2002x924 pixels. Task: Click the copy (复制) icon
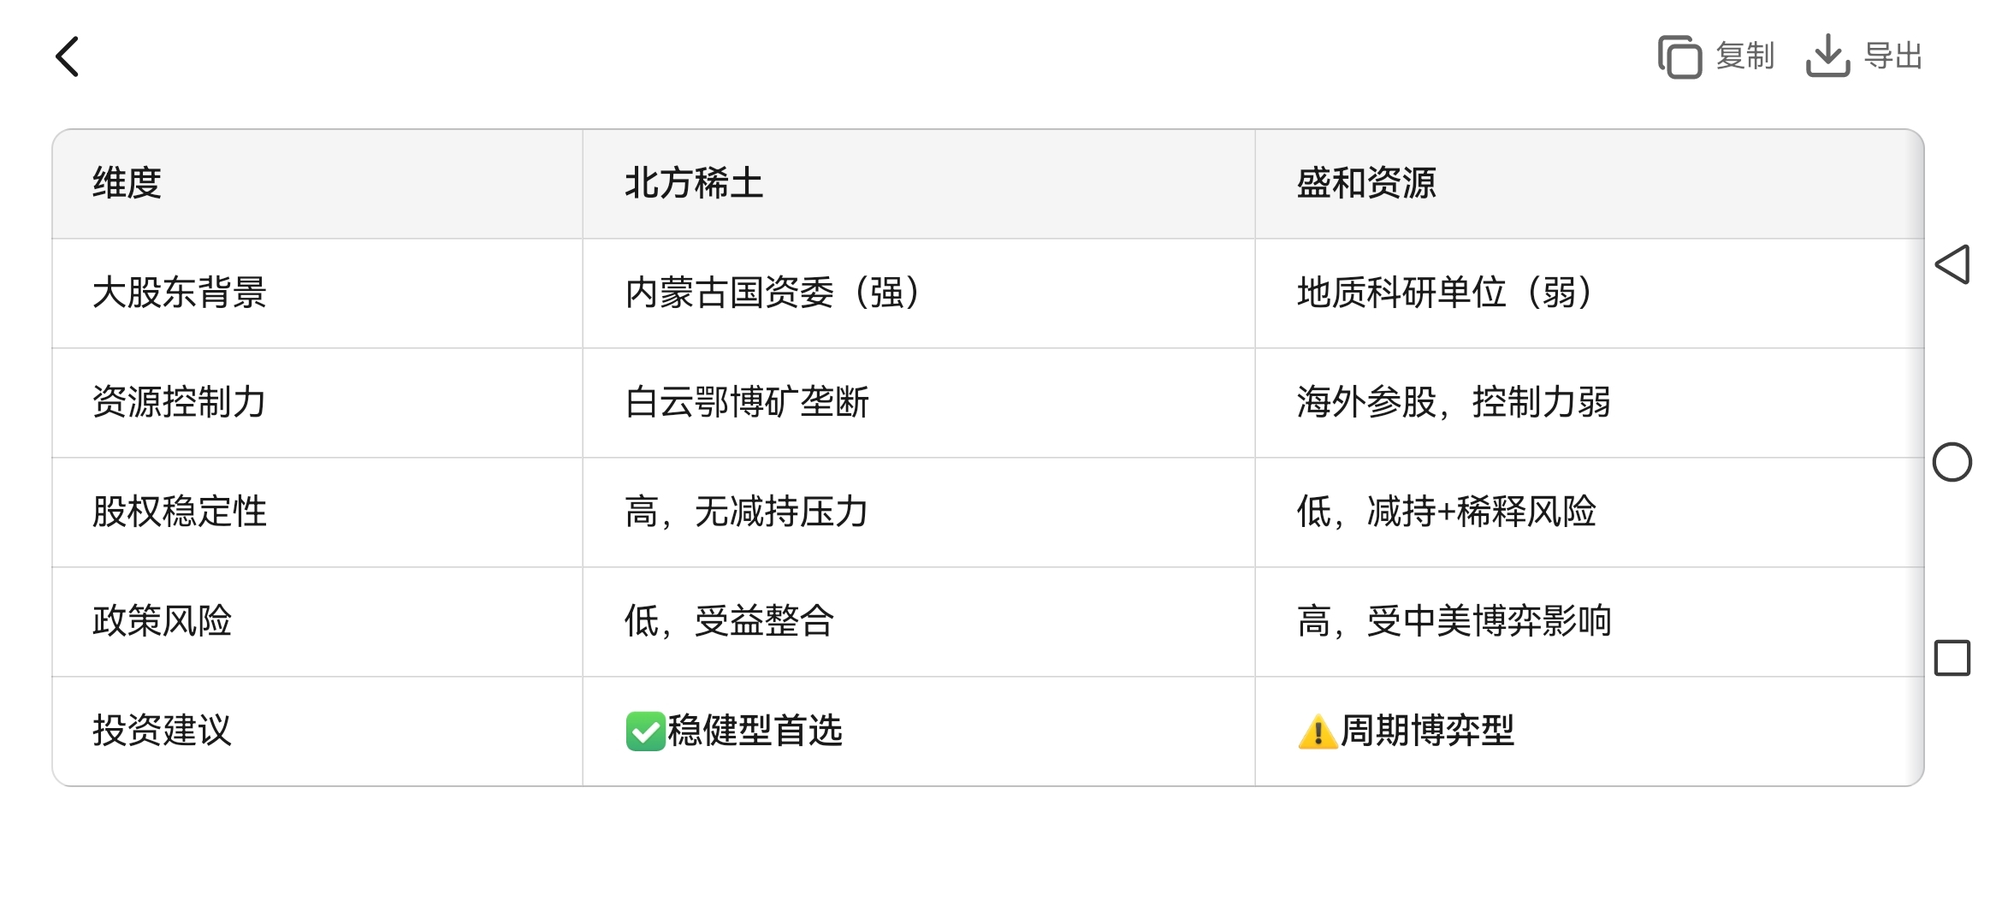1680,56
